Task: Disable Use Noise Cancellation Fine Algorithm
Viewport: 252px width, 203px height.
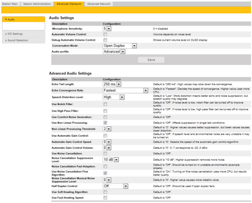Action: coord(105,173)
